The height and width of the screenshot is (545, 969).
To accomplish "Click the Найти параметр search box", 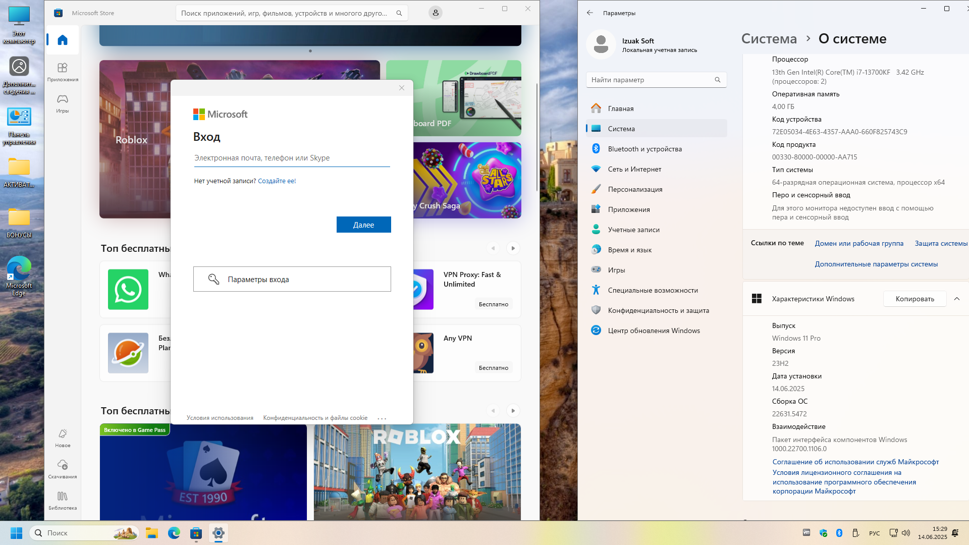I will point(656,80).
